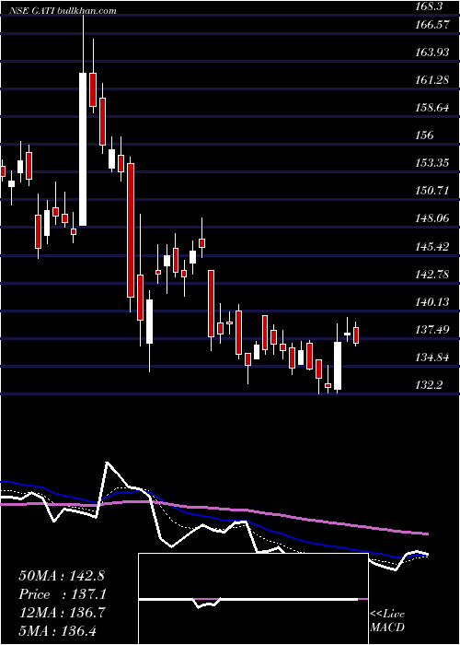This screenshot has width=460, height=645.
Task: Select the 150.71 price axis label
Action: point(434,191)
